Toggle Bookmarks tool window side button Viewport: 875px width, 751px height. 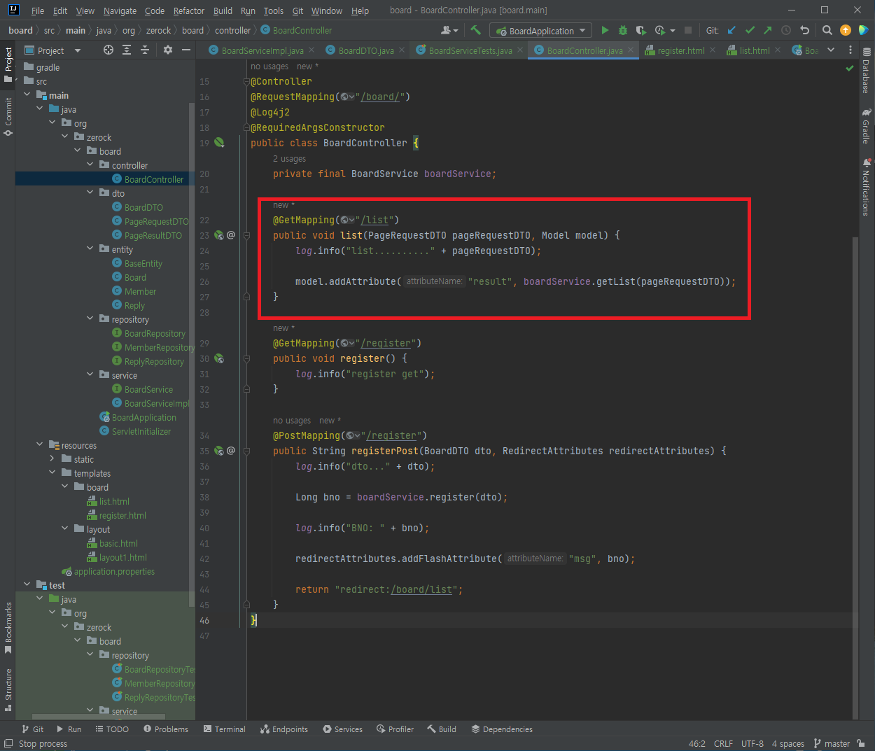click(x=8, y=627)
